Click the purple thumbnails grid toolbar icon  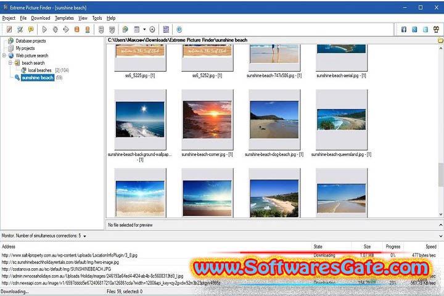tap(166, 30)
